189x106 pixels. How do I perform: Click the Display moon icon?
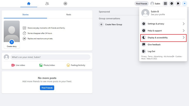click(x=144, y=38)
